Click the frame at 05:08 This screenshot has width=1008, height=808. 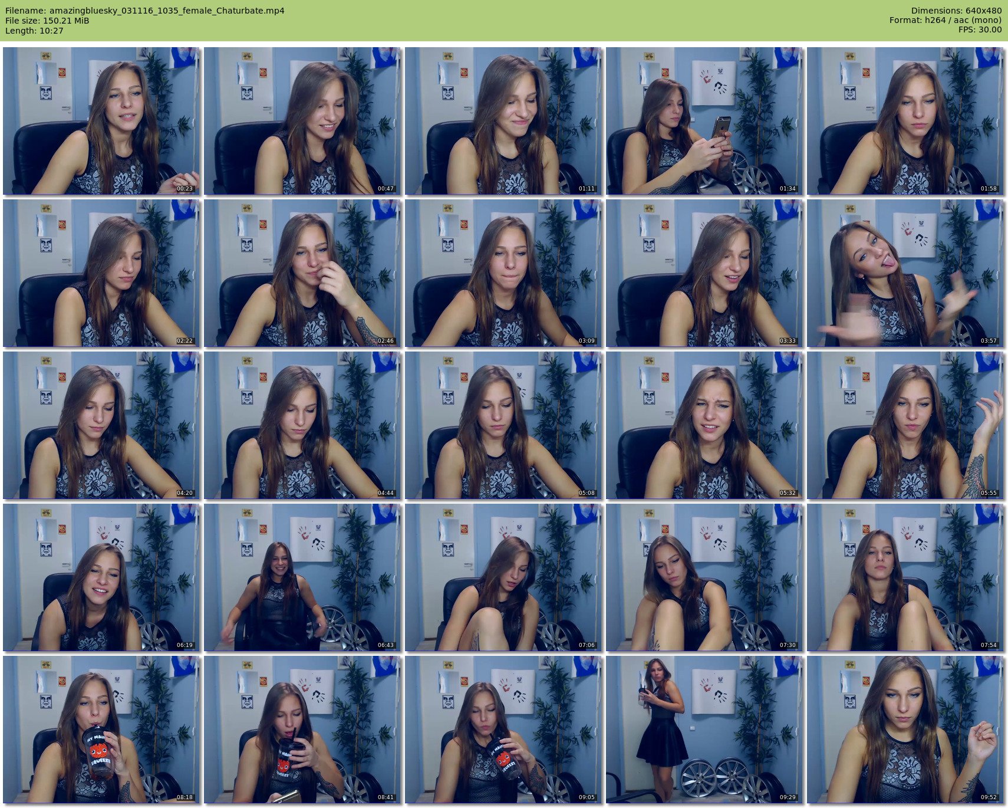[503, 425]
